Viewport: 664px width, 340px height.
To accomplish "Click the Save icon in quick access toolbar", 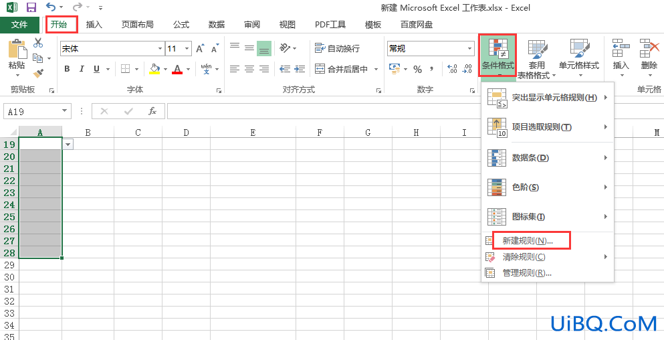I will [x=31, y=7].
